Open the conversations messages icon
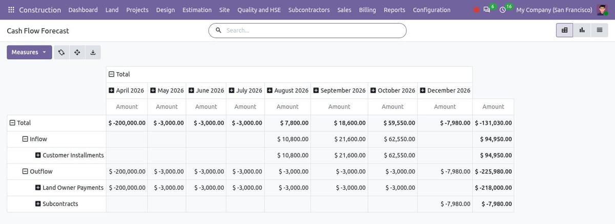 pos(487,10)
